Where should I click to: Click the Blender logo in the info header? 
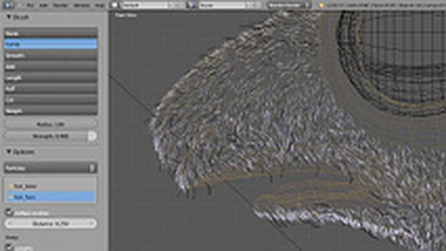[321, 5]
